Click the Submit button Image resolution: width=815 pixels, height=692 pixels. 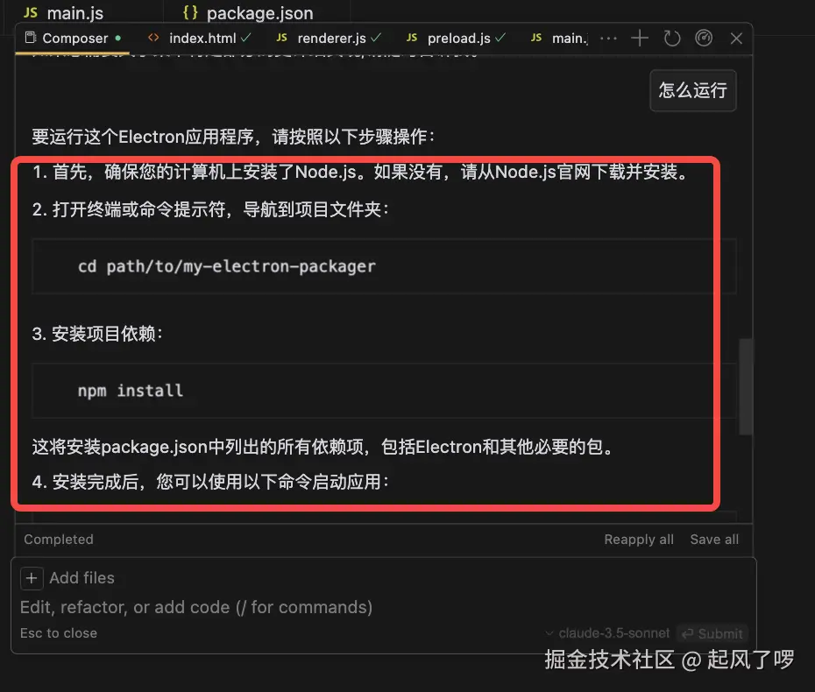coord(712,633)
